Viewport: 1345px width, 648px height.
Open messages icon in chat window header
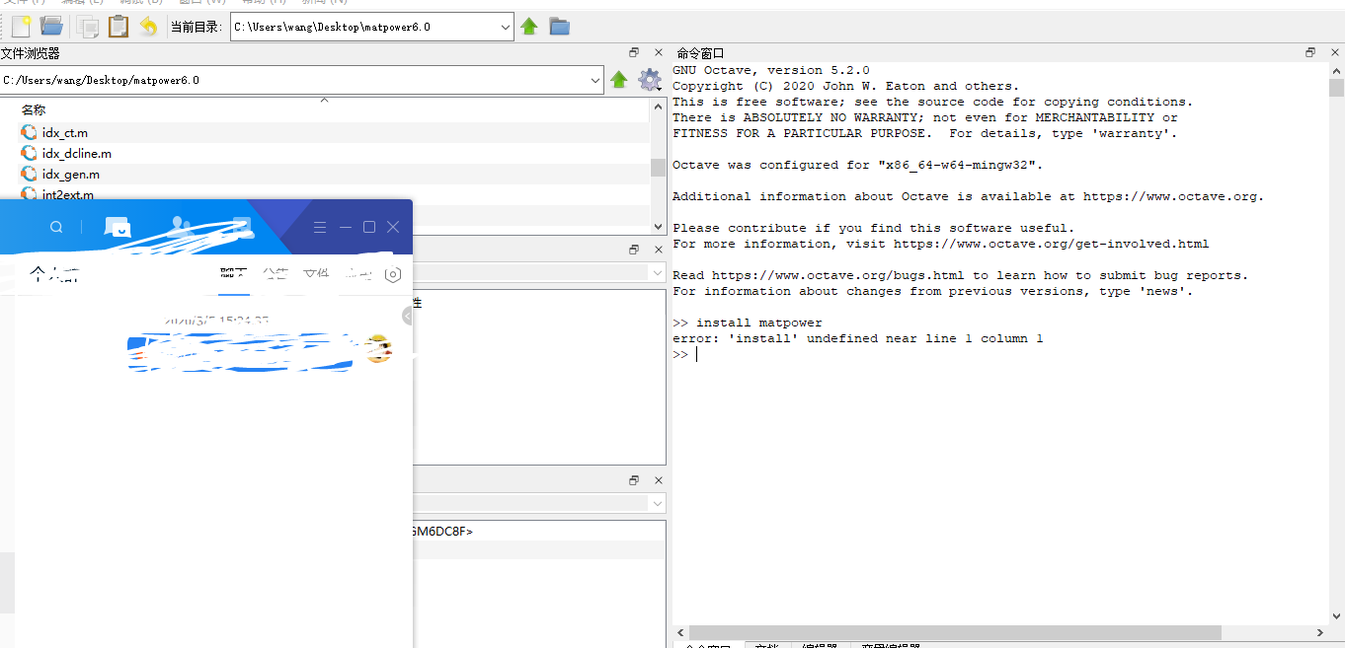point(118,227)
